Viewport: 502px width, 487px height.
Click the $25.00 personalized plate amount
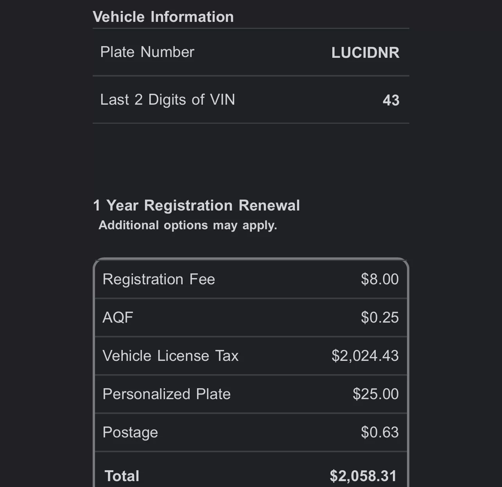376,394
